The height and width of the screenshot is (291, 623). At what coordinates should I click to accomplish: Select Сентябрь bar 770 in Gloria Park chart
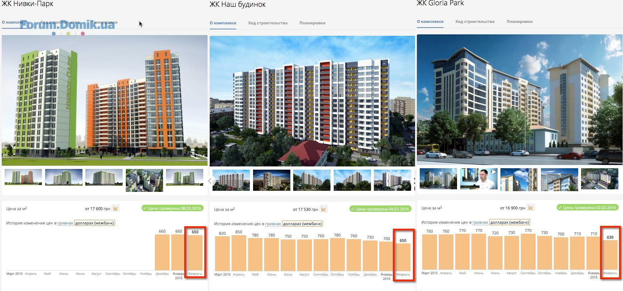528,252
